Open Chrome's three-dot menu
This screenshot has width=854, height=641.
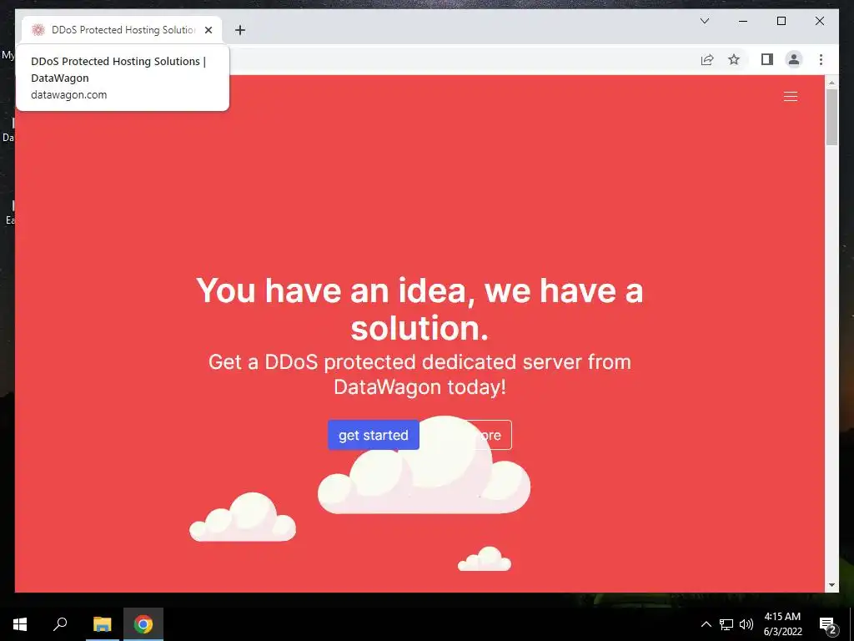tap(821, 59)
